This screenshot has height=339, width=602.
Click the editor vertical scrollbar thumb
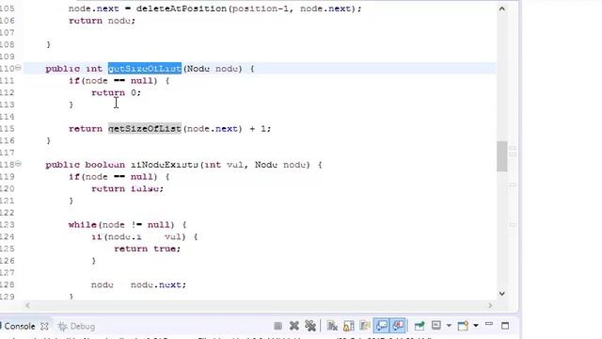pyautogui.click(x=501, y=156)
